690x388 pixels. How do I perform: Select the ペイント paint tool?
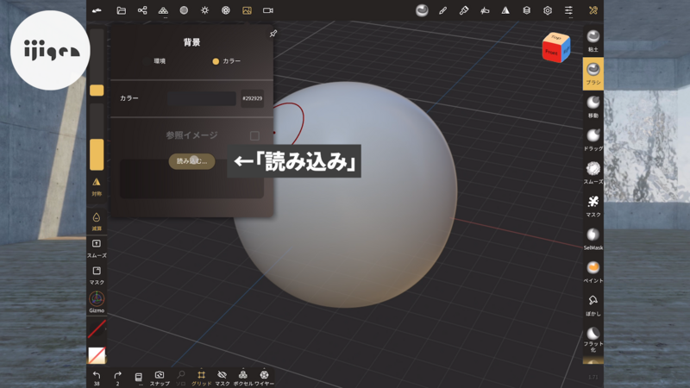click(593, 272)
